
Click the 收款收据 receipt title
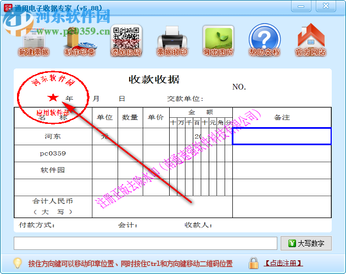154,79
